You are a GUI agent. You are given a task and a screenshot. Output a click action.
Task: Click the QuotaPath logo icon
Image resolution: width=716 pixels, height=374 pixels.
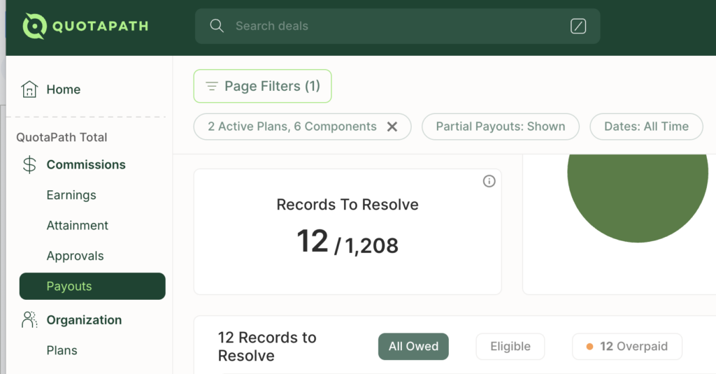point(34,27)
